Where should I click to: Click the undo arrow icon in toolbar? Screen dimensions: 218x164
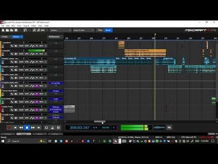[x=25, y=31]
